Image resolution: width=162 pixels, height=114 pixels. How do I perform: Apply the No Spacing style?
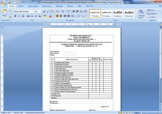(106, 14)
